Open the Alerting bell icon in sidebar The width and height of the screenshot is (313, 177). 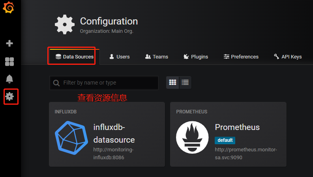(x=9, y=79)
